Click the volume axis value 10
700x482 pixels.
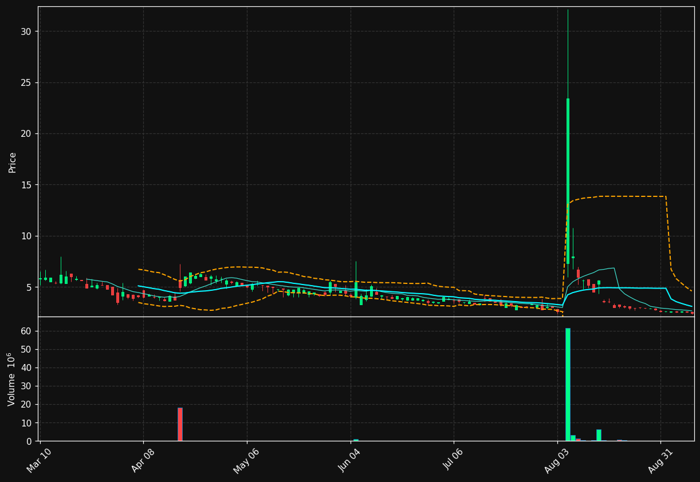point(26,423)
